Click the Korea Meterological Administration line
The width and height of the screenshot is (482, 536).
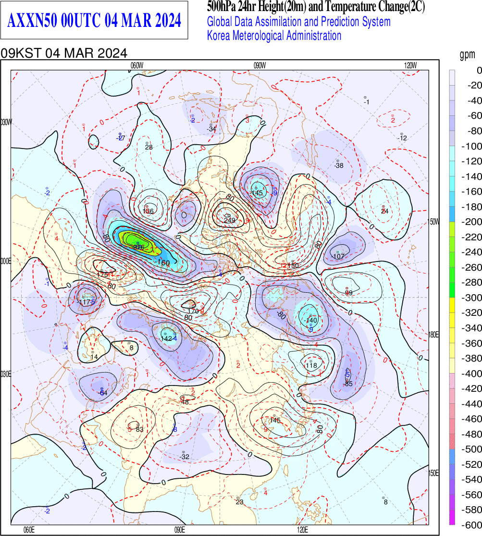[x=274, y=36]
